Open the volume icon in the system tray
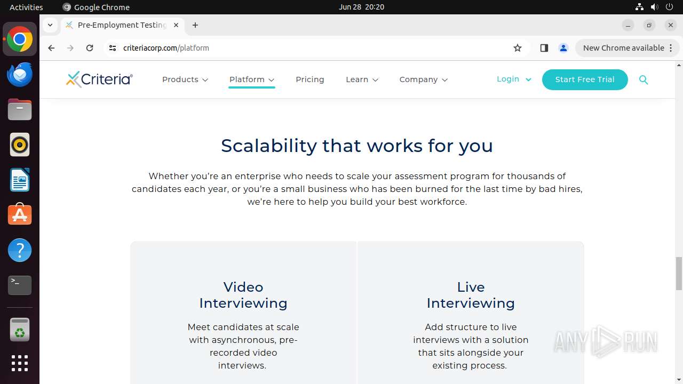 [x=655, y=7]
